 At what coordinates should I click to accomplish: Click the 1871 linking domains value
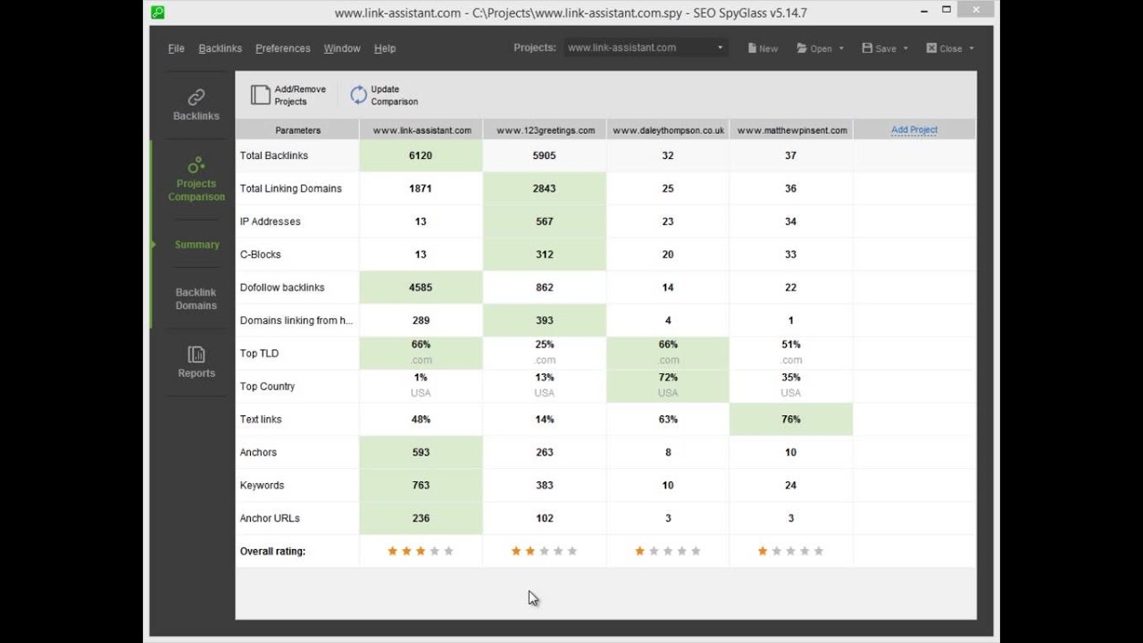coord(421,188)
